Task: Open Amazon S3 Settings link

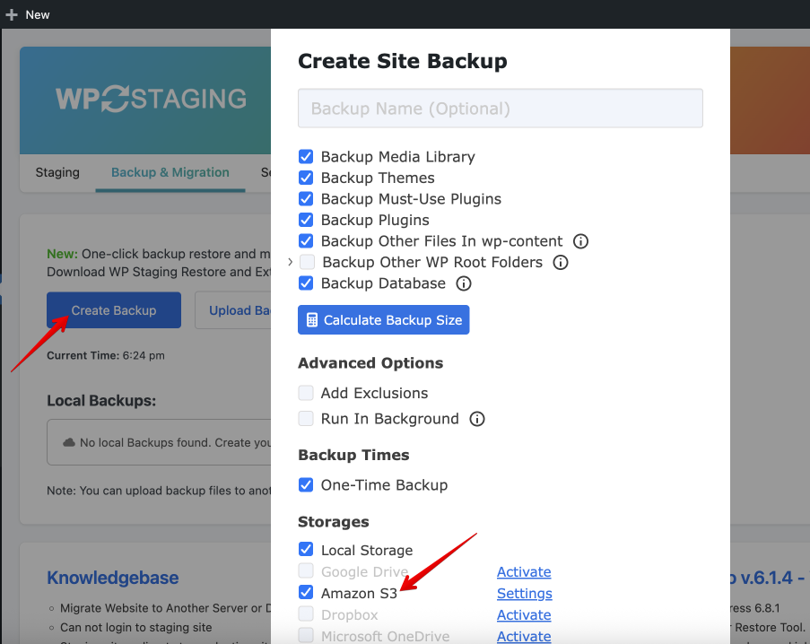Action: (525, 594)
